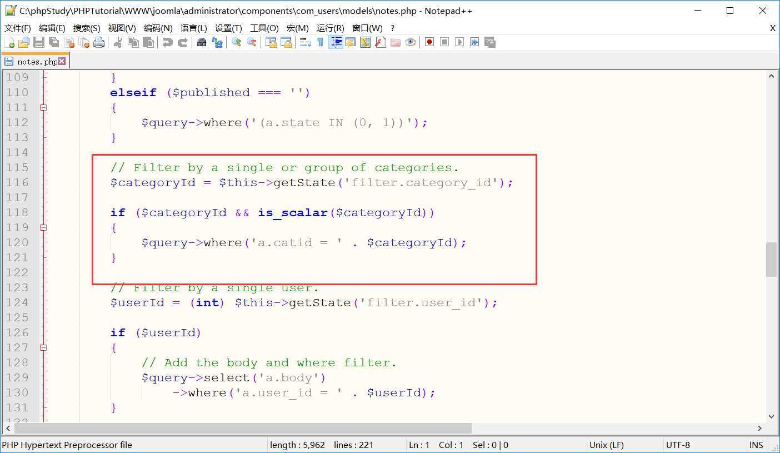Click the horizontal scrollbar thumb
The width and height of the screenshot is (780, 453).
point(243,428)
